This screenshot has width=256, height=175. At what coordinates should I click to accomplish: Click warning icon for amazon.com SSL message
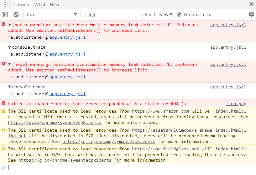pos(3,111)
